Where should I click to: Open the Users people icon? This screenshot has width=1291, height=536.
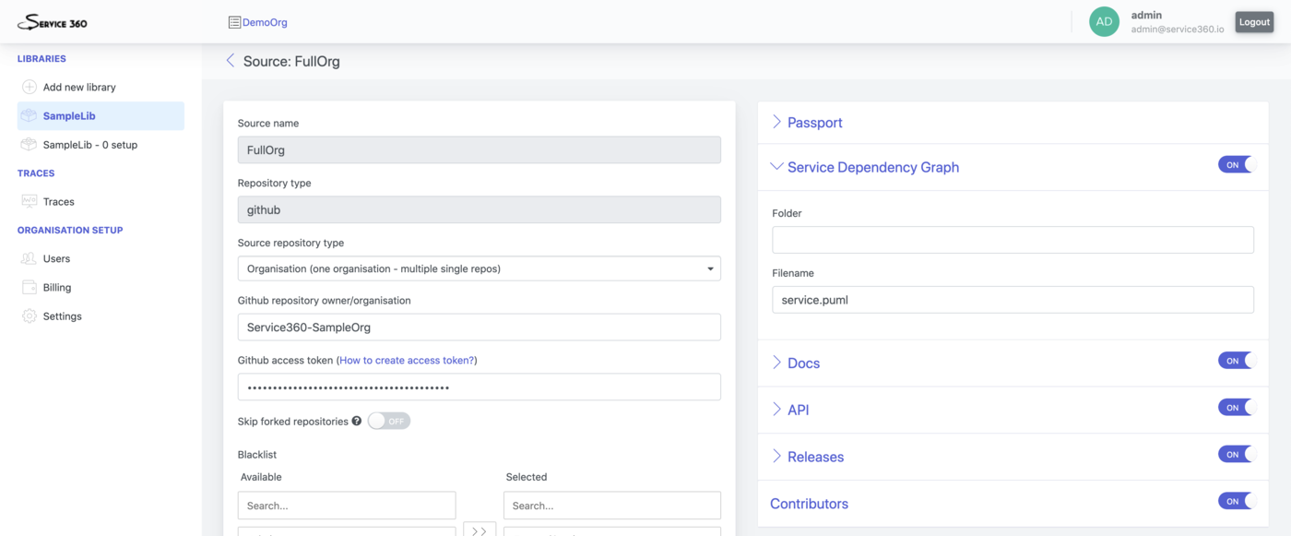click(29, 259)
